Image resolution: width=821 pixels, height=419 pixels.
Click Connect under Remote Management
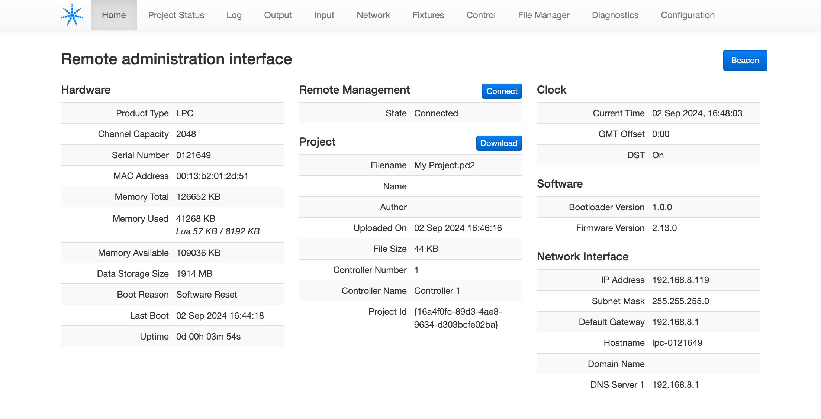pyautogui.click(x=501, y=91)
